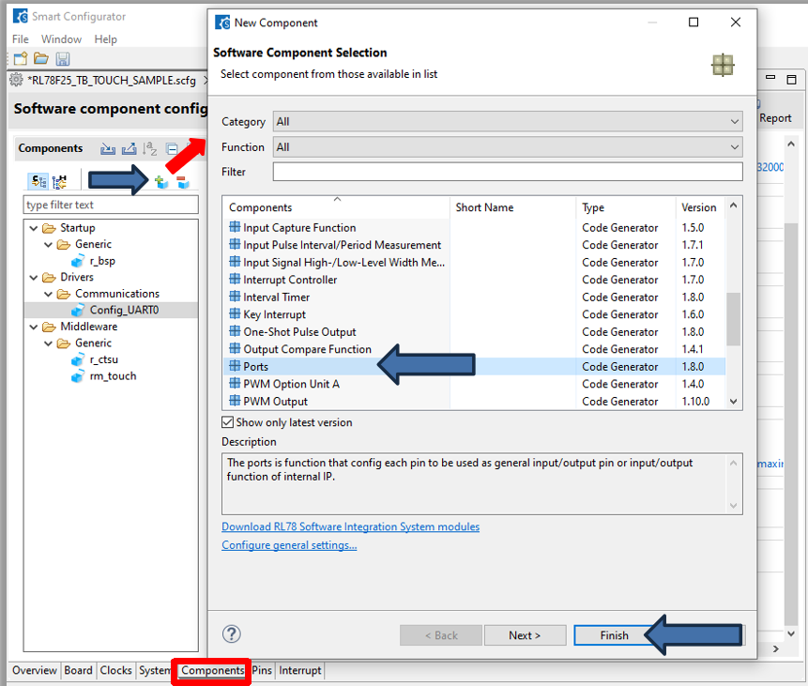The image size is (808, 686).
Task: Click the Add component icon
Action: point(161,181)
